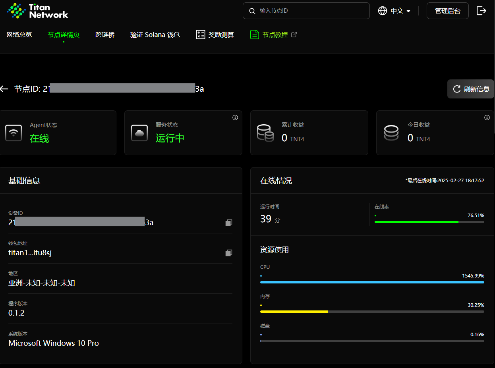The image size is (495, 368).
Task: Click the coin stack icon in 今日收益
Action: [391, 133]
